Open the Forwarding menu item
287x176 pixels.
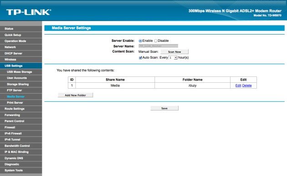click(x=21, y=115)
